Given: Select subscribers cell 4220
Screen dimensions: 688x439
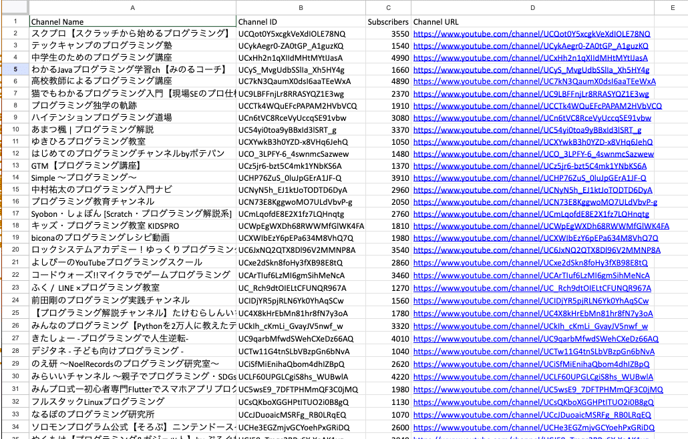Looking at the screenshot, I should [x=388, y=377].
